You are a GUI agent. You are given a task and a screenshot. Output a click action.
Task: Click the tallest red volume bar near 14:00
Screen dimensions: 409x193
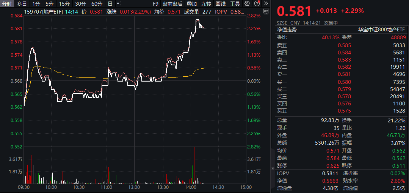tap(194, 165)
